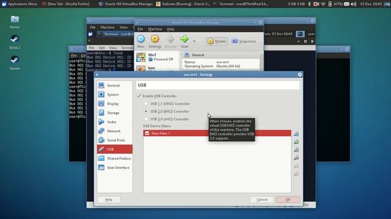Click New VM icon in VirtualBox Manager
Image resolution: width=391 pixels, height=219 pixels.
[141, 41]
